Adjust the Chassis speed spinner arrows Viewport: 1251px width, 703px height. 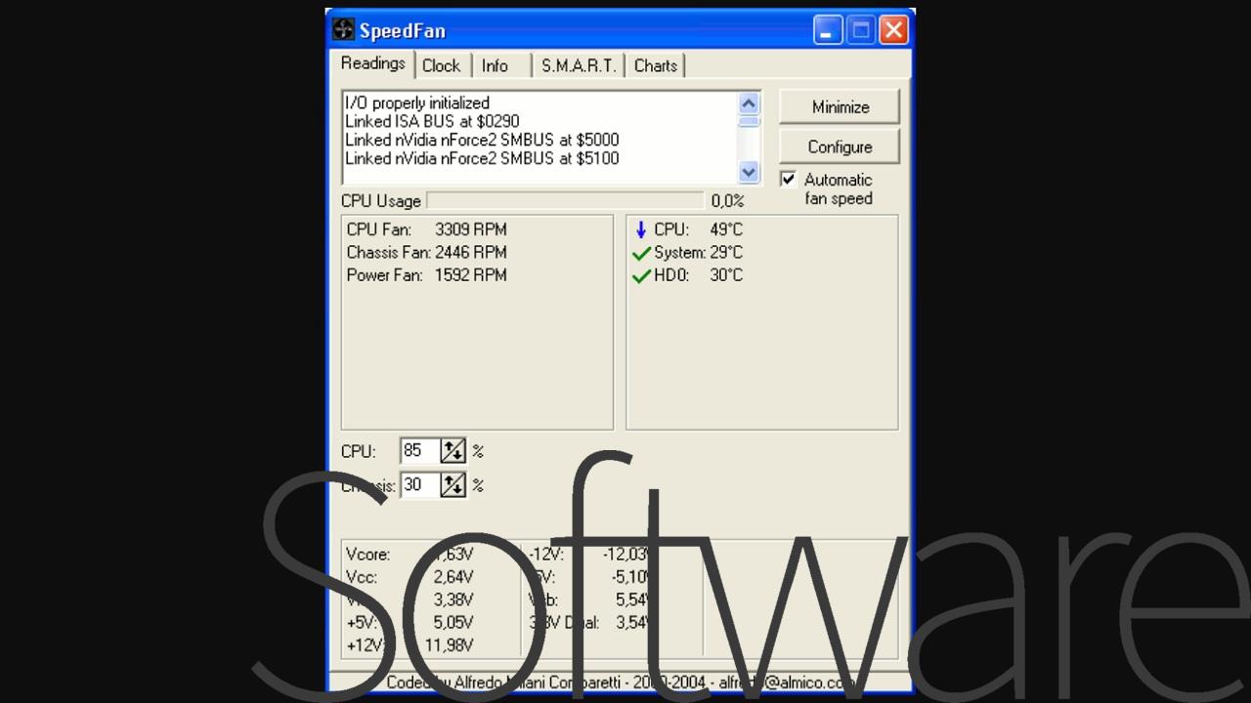tap(453, 484)
